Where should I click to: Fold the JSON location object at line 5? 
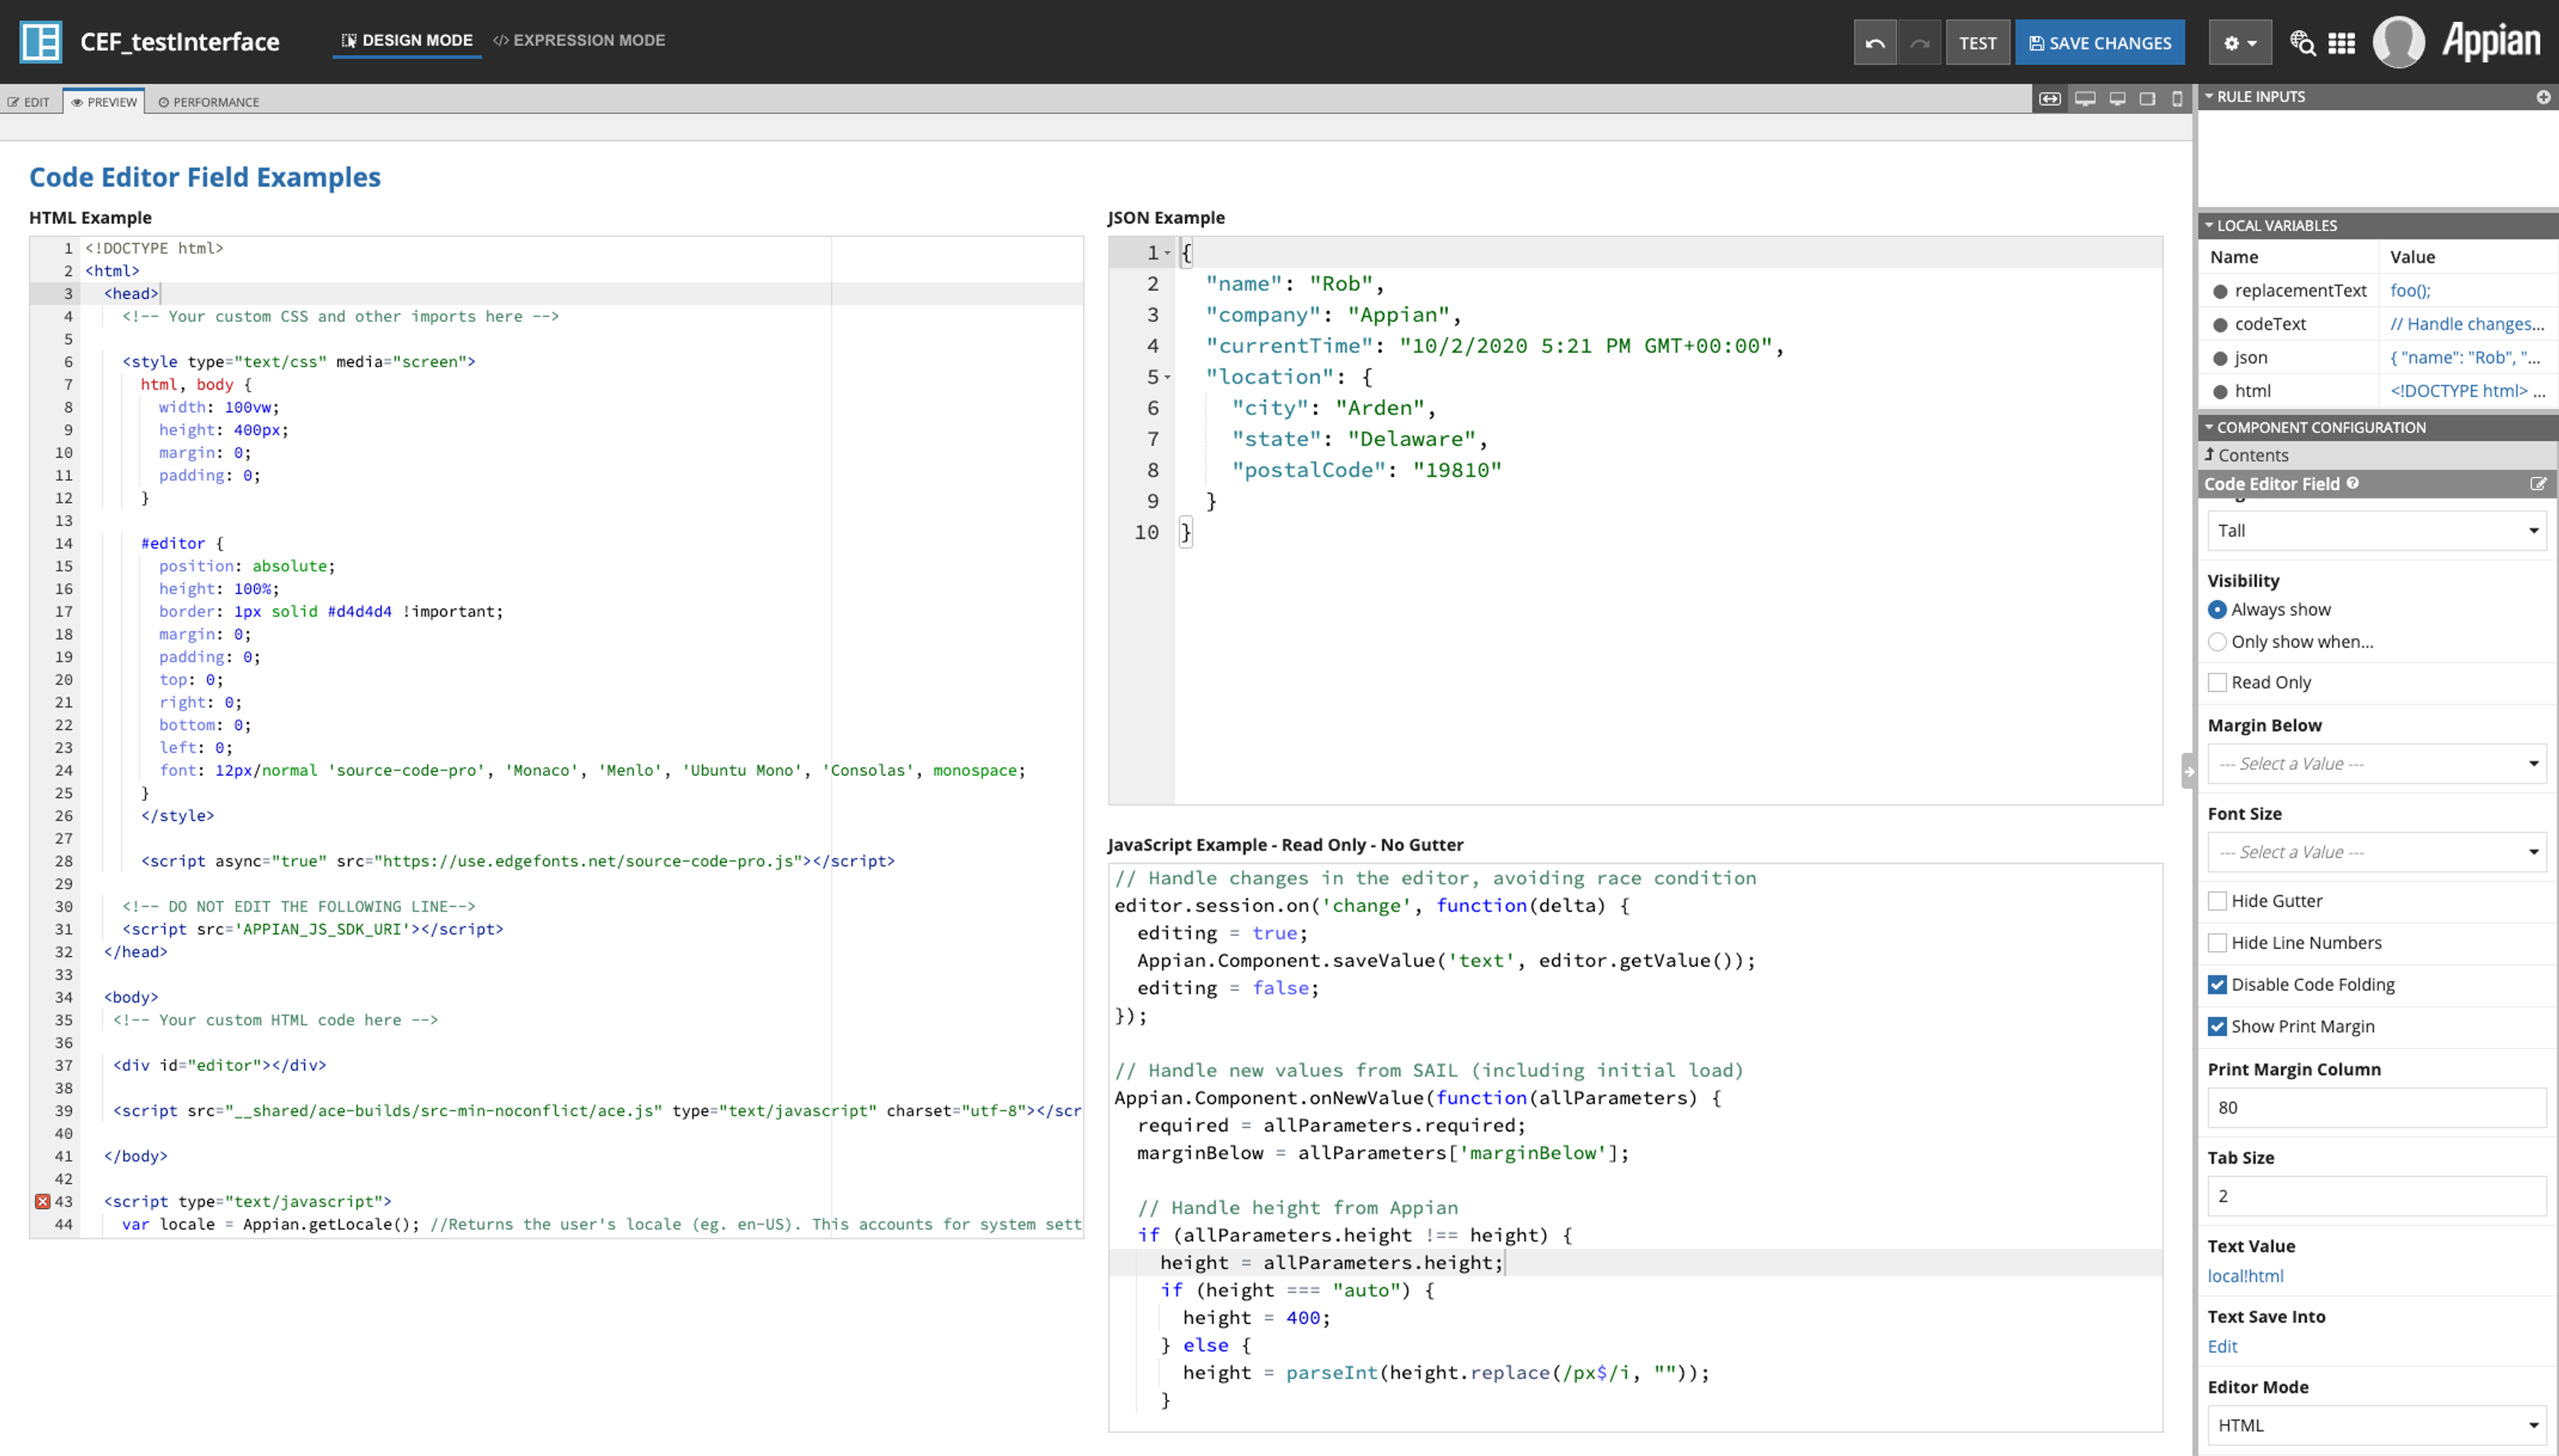coord(1166,377)
